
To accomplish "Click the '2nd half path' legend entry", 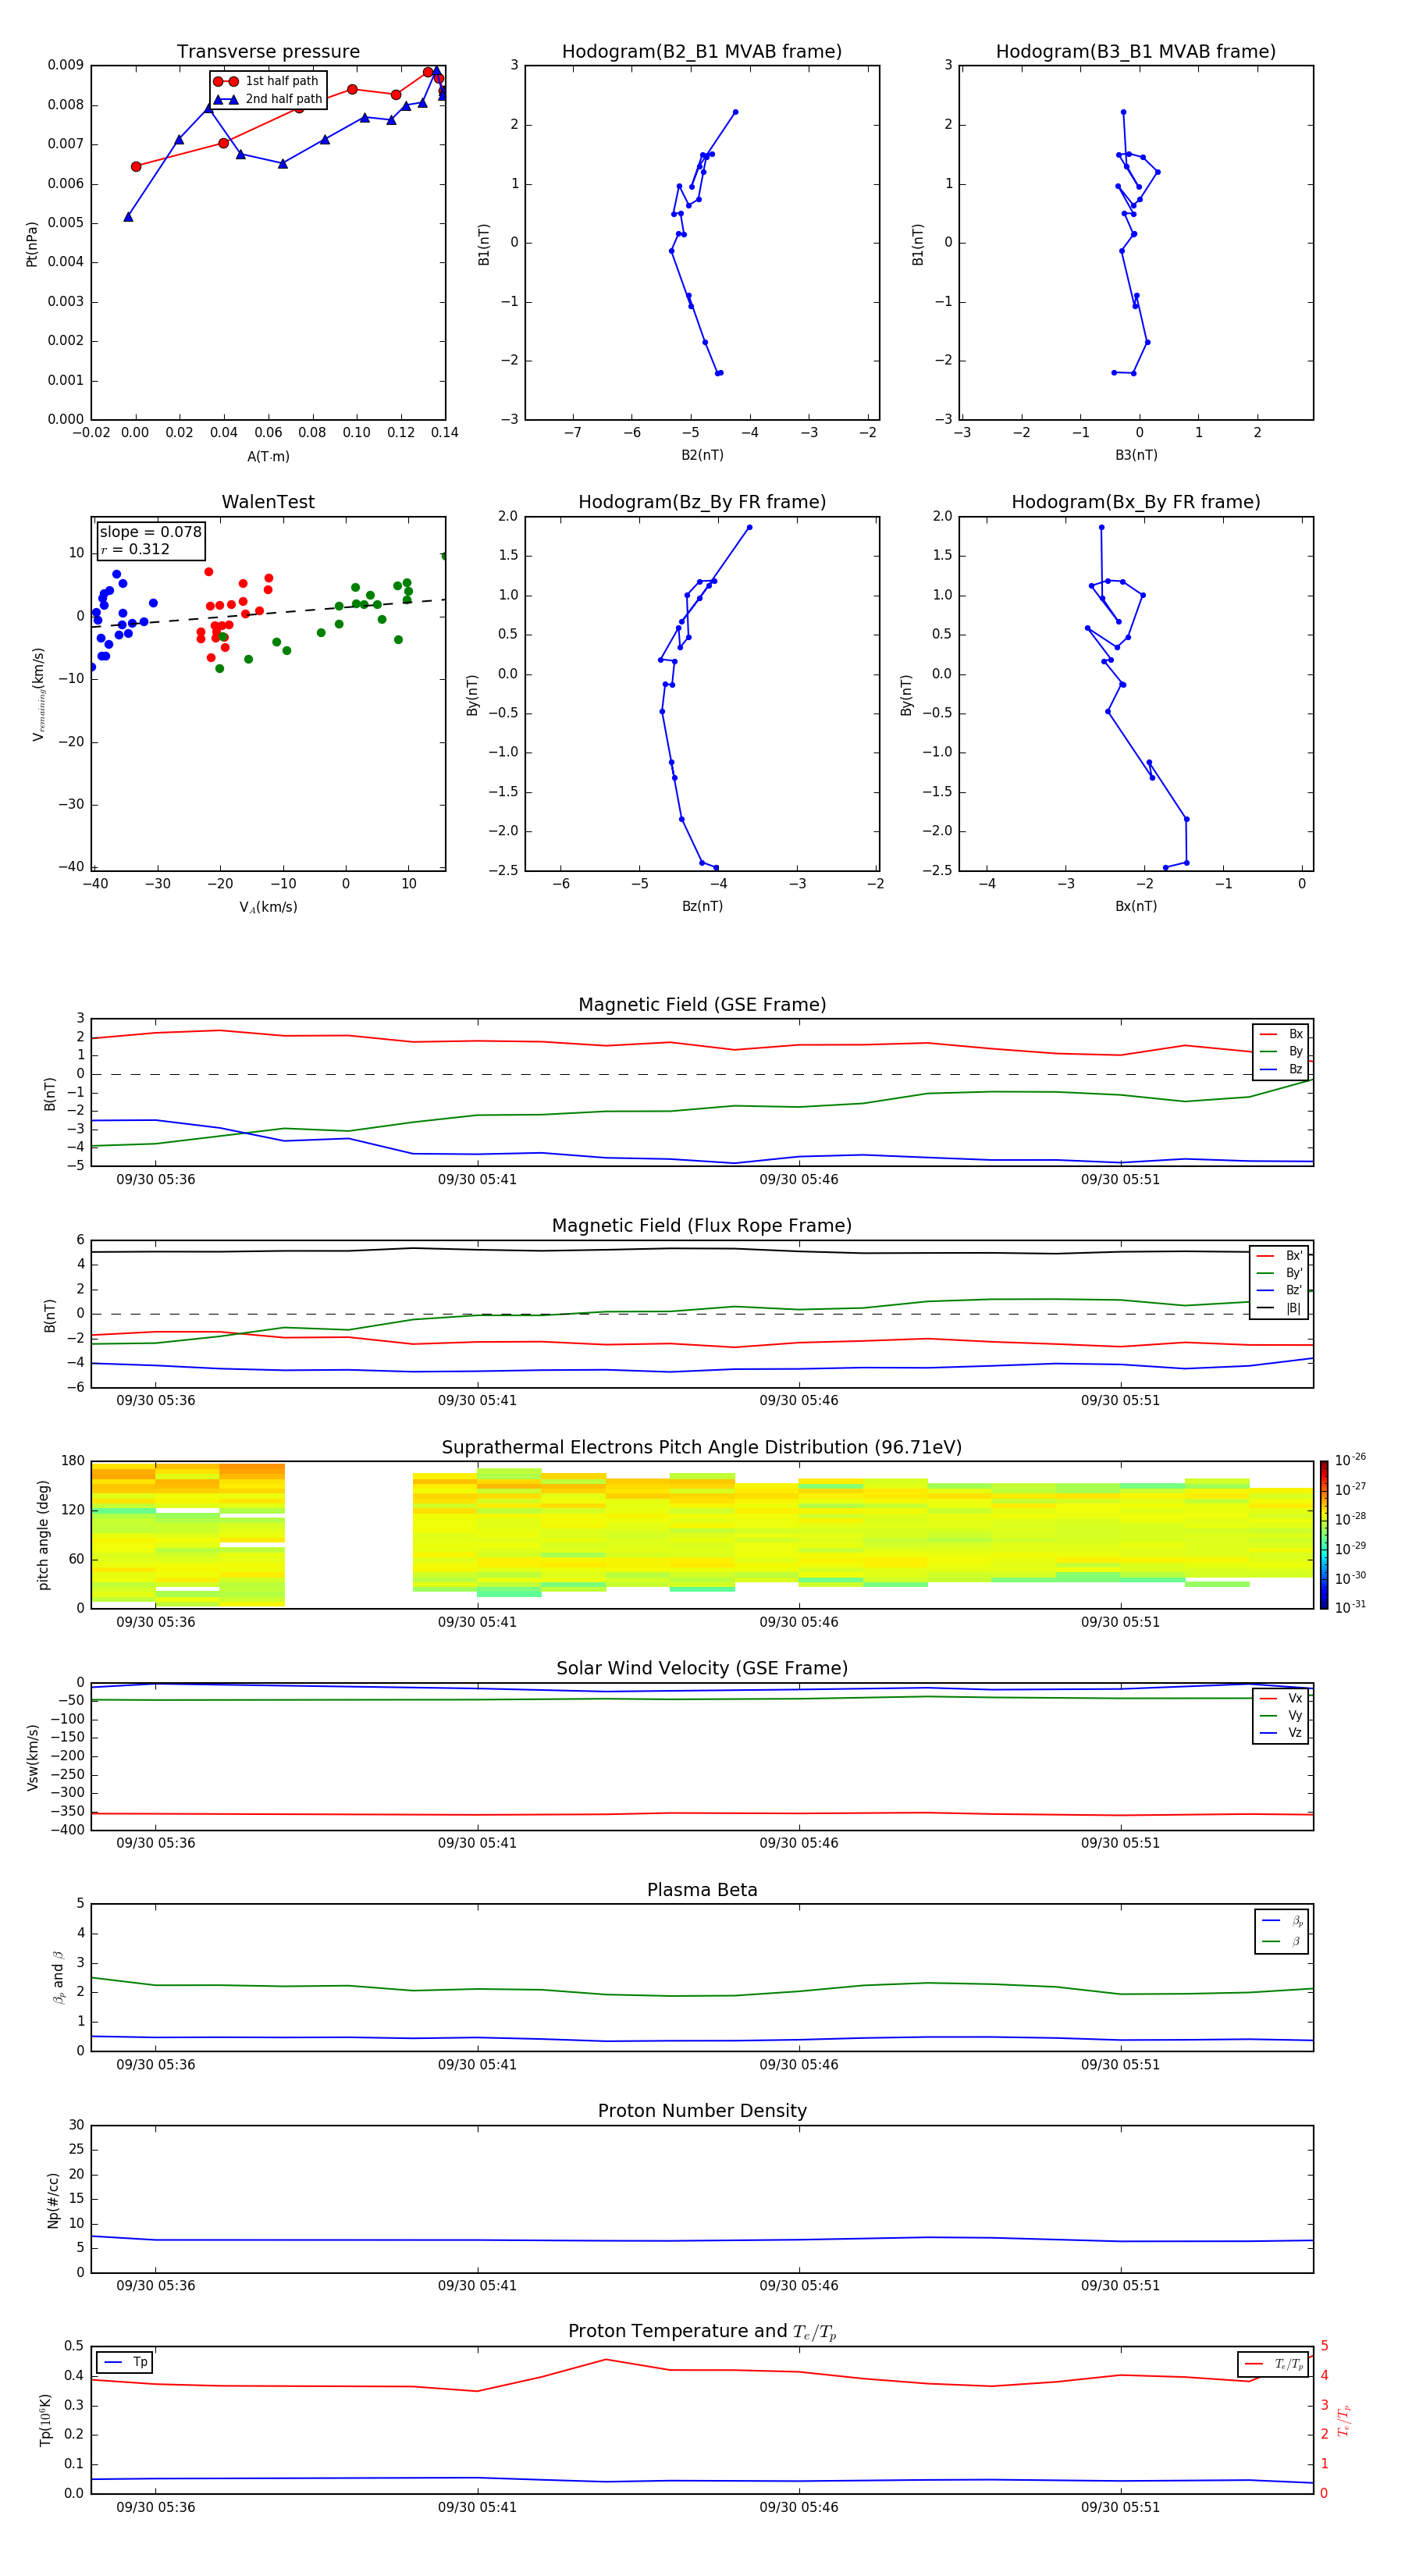I will [x=268, y=99].
